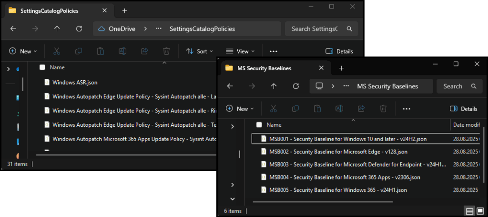Go back in SettingsCatalogPolicies window
The height and width of the screenshot is (217, 488).
coord(13,29)
